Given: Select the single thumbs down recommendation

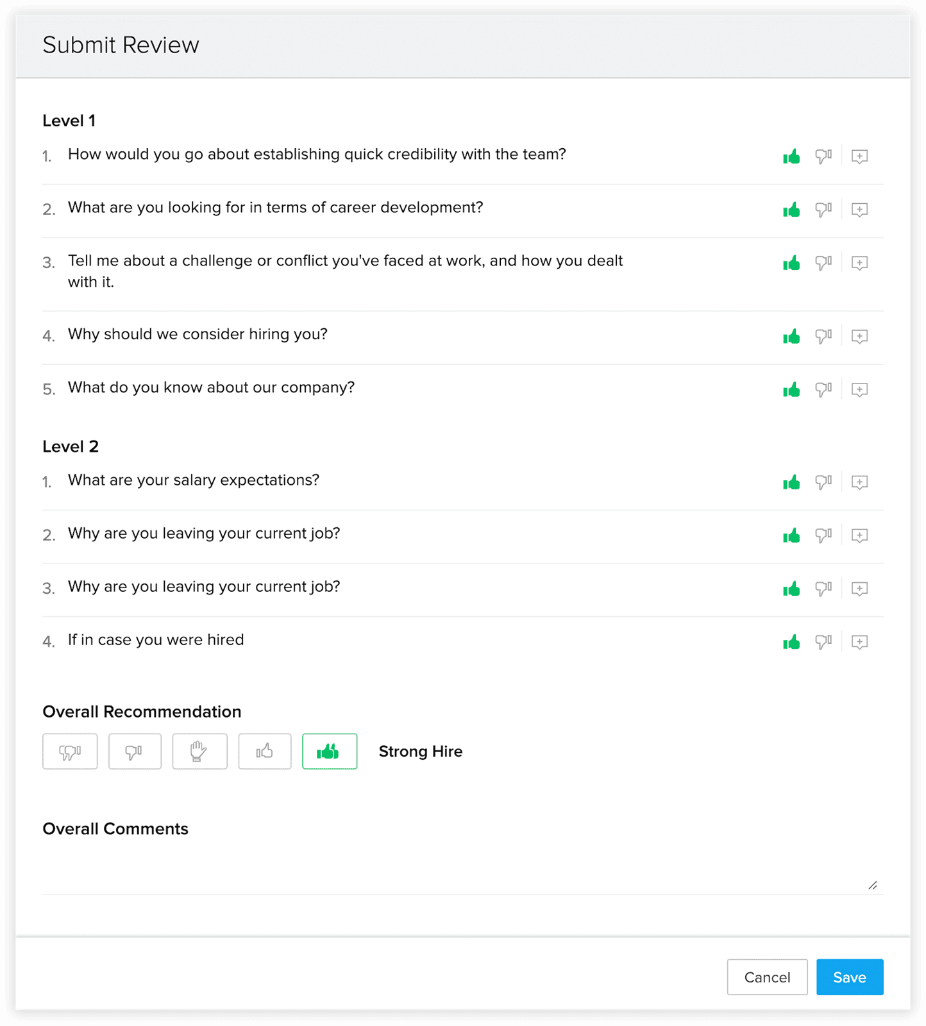Looking at the screenshot, I should [135, 751].
